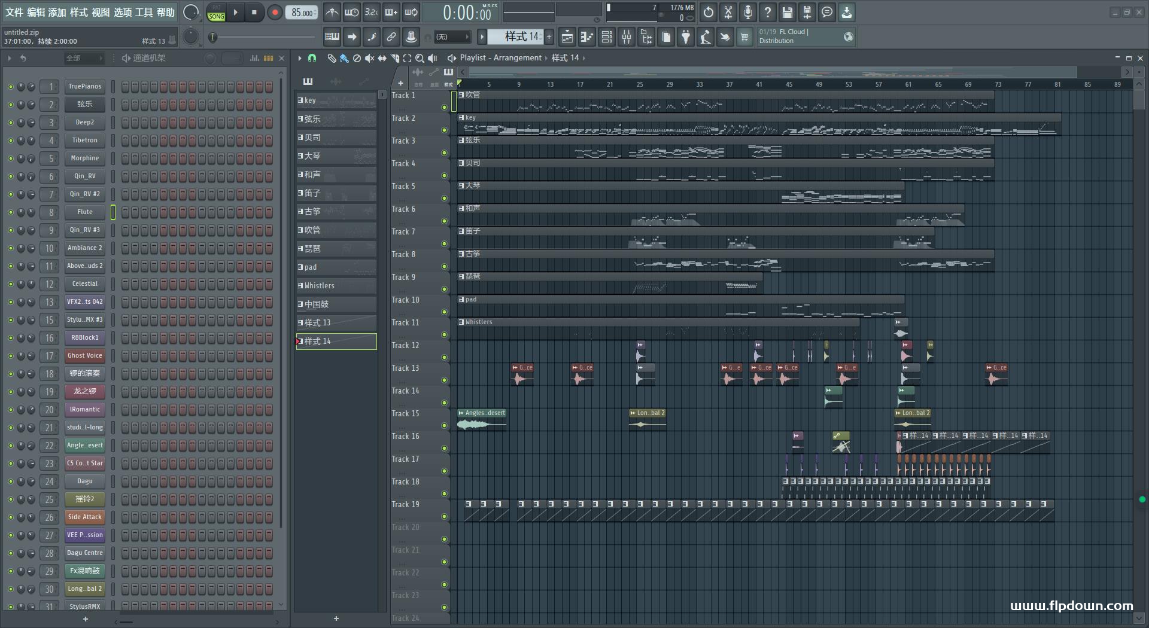This screenshot has height=628, width=1149.
Task: Open the Piano roll view
Action: click(x=587, y=37)
